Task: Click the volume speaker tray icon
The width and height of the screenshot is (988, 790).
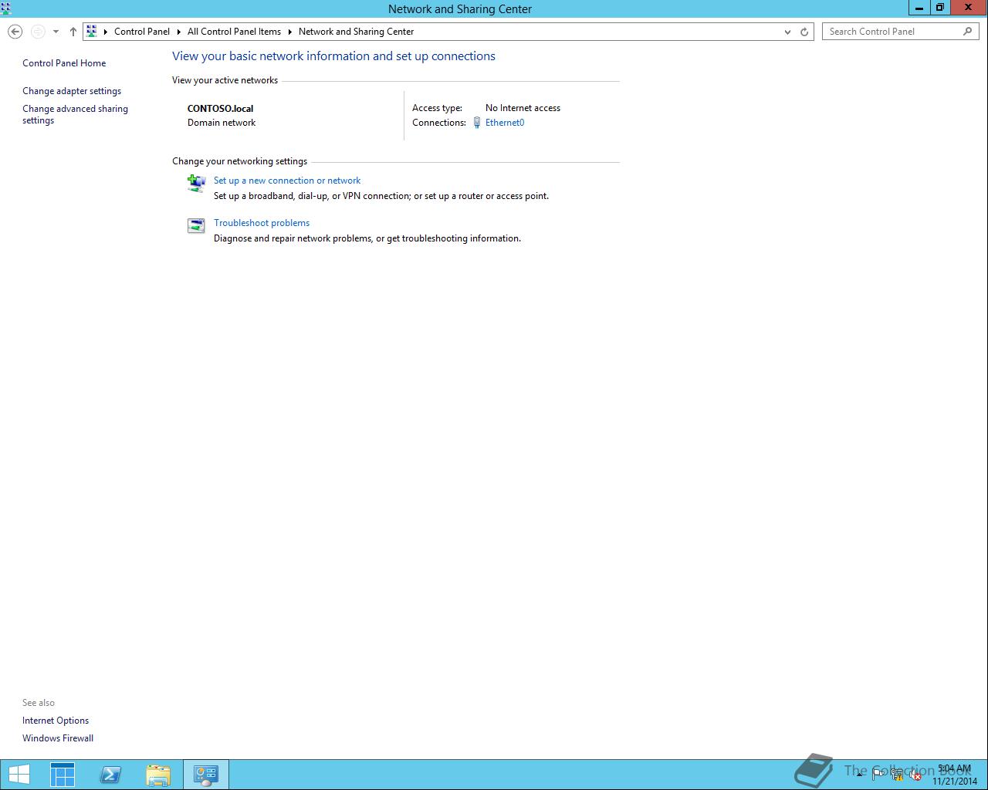Action: point(915,775)
